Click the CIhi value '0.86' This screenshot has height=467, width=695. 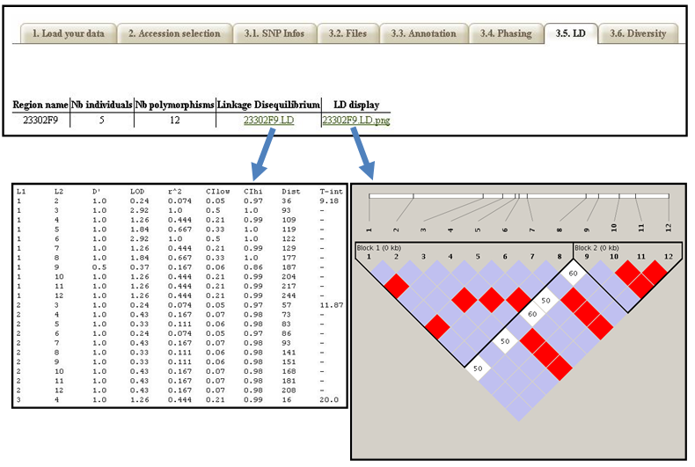[x=253, y=267]
